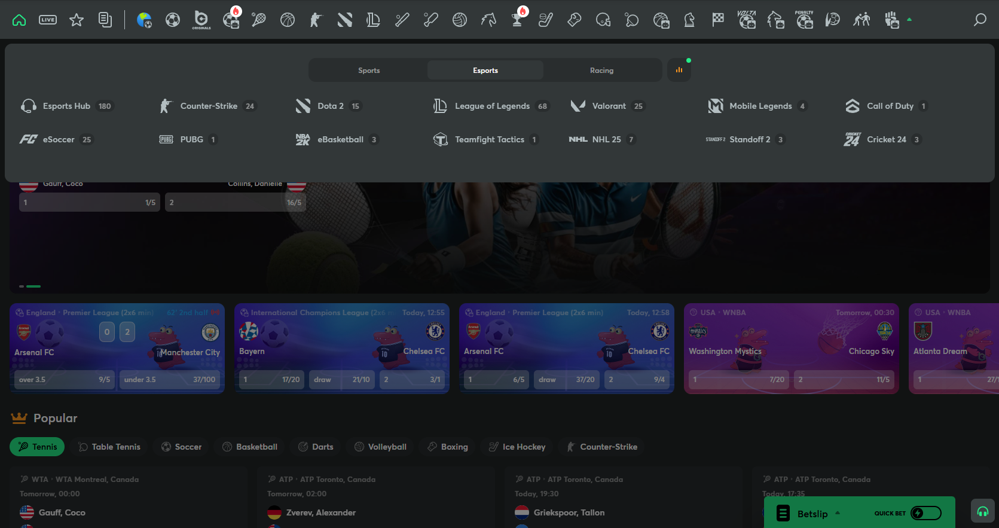Select Ice Hockey filter in Popular
This screenshot has height=528, width=999.
click(x=517, y=447)
